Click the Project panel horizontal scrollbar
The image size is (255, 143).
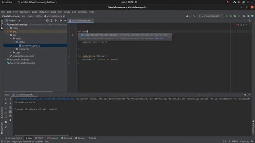pyautogui.click(x=28, y=92)
